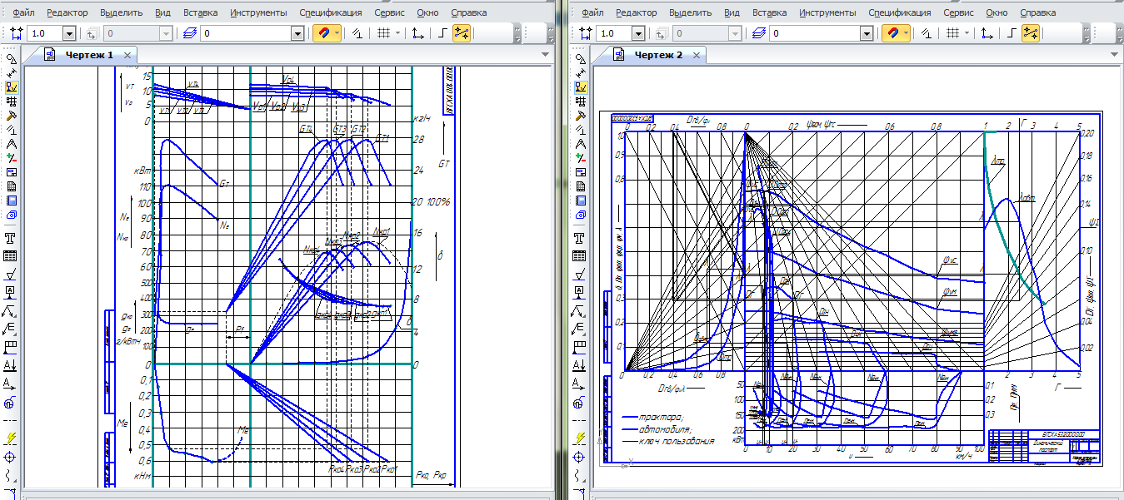Open Сервис menu in right window

click(958, 12)
